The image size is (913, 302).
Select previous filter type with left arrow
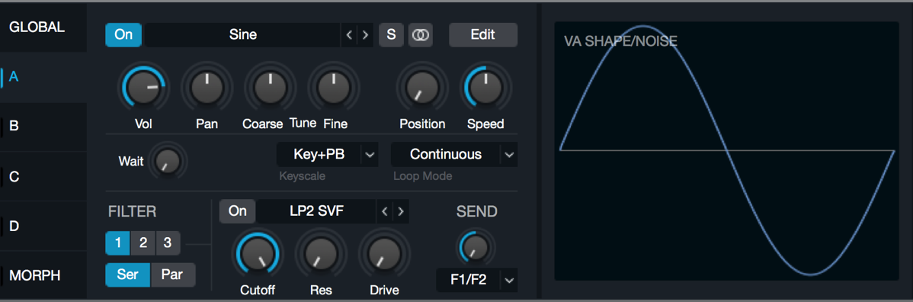pyautogui.click(x=384, y=211)
